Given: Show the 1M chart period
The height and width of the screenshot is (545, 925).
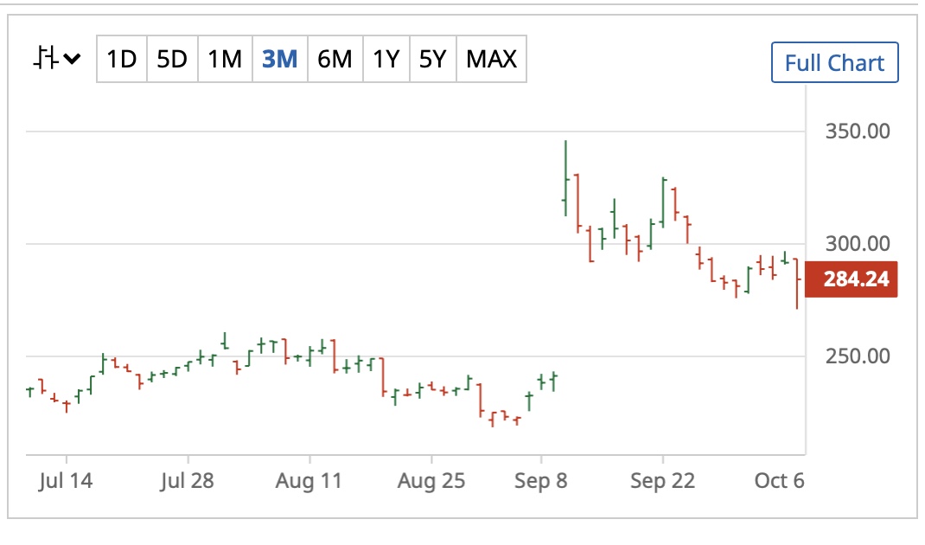Looking at the screenshot, I should [x=225, y=59].
